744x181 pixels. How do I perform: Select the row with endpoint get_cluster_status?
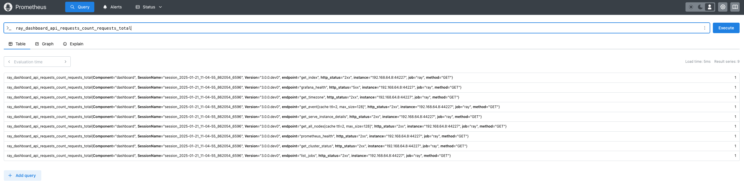(372, 146)
